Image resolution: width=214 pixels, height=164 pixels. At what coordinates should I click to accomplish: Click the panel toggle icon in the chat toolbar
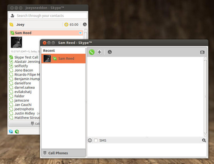click(202, 52)
